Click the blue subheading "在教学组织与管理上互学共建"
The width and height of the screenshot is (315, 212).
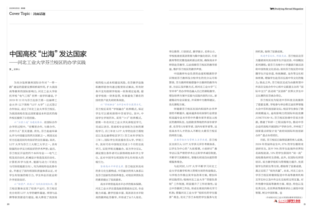pyautogui.click(x=191, y=140)
